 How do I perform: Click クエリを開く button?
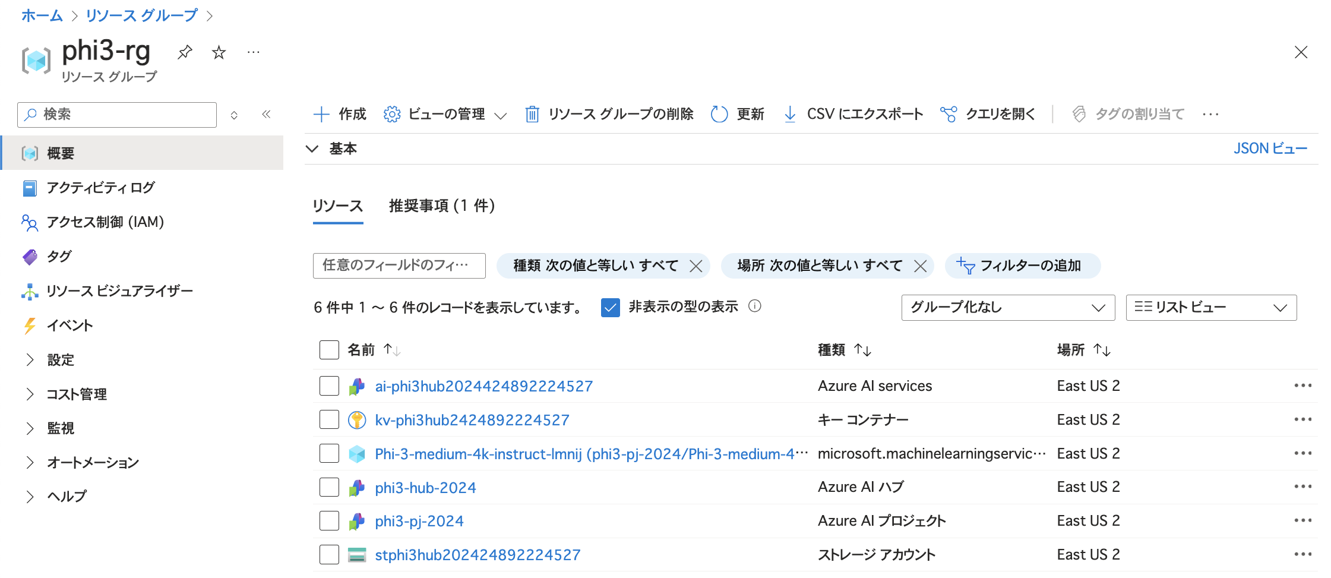pyautogui.click(x=988, y=114)
